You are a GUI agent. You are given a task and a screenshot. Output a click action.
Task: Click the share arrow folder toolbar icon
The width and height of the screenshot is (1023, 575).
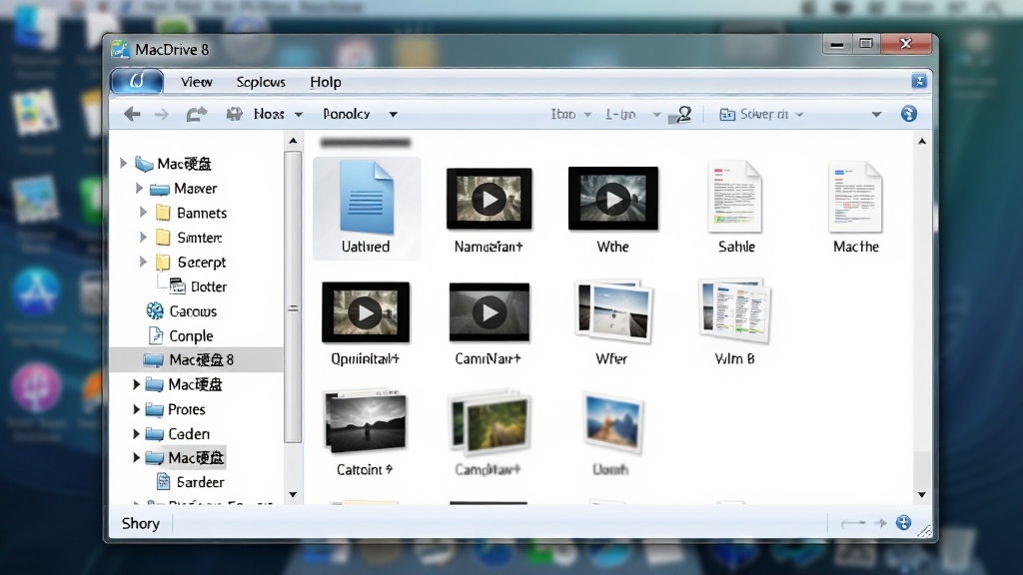[x=197, y=114]
